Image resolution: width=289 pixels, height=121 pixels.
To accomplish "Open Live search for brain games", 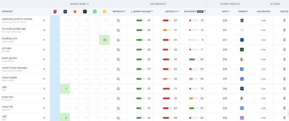I will (x=263, y=59).
